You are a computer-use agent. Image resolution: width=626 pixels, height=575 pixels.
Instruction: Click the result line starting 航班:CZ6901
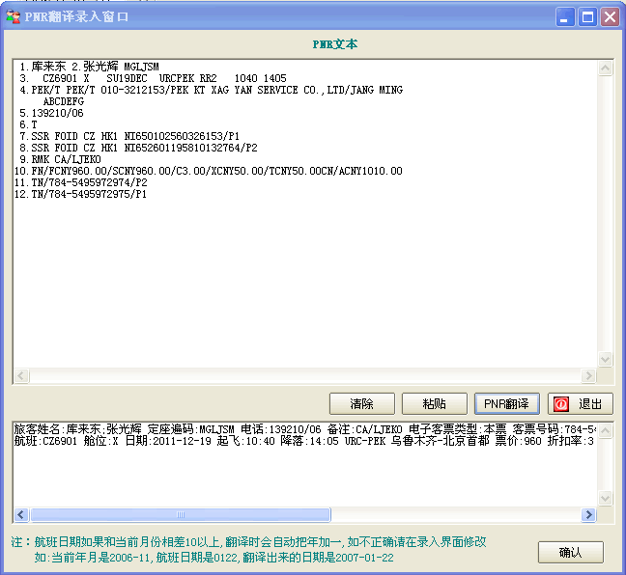(x=304, y=441)
